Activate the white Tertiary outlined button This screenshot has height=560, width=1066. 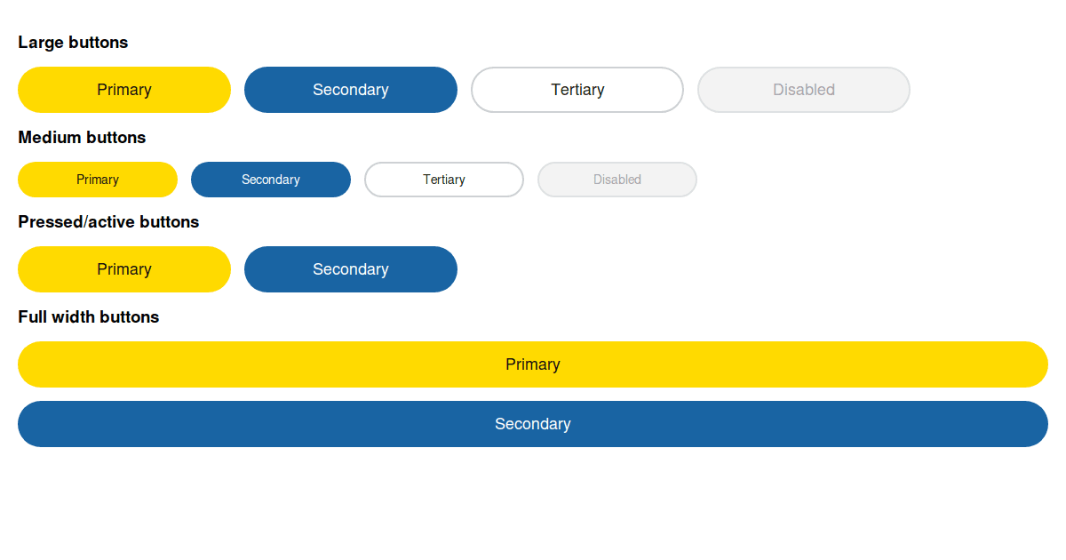coord(577,90)
